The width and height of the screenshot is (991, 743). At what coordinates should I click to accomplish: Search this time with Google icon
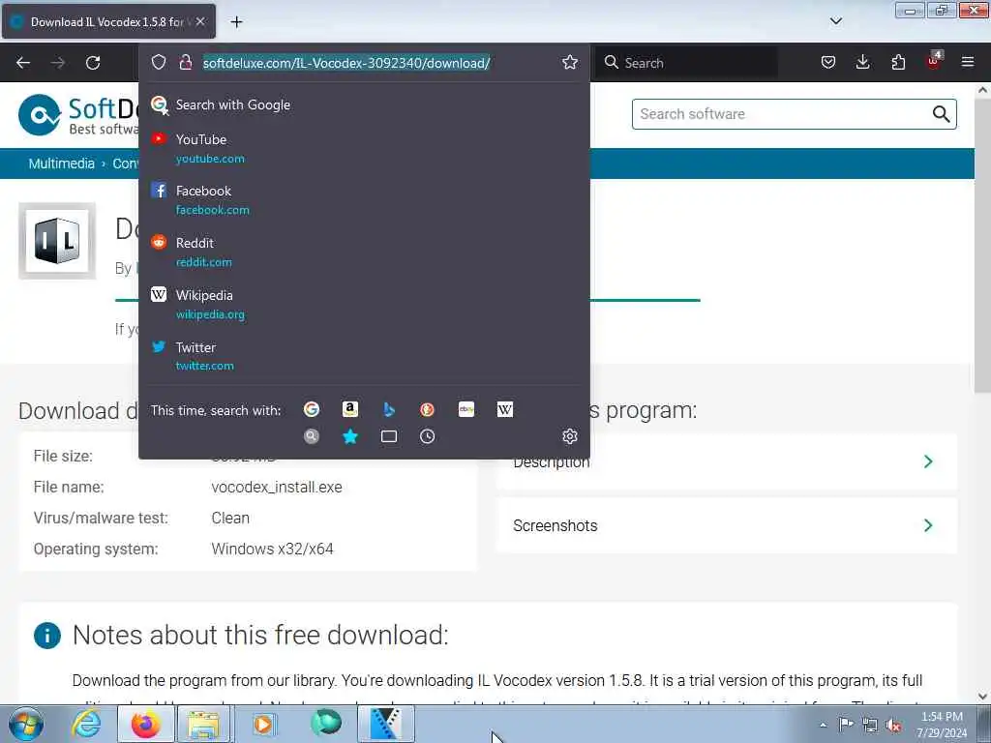[311, 409]
